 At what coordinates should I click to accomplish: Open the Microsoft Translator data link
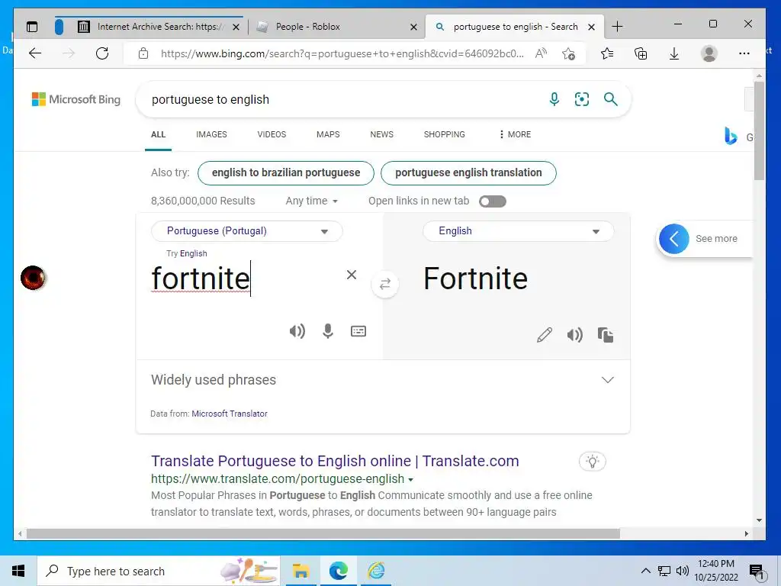[x=229, y=414]
